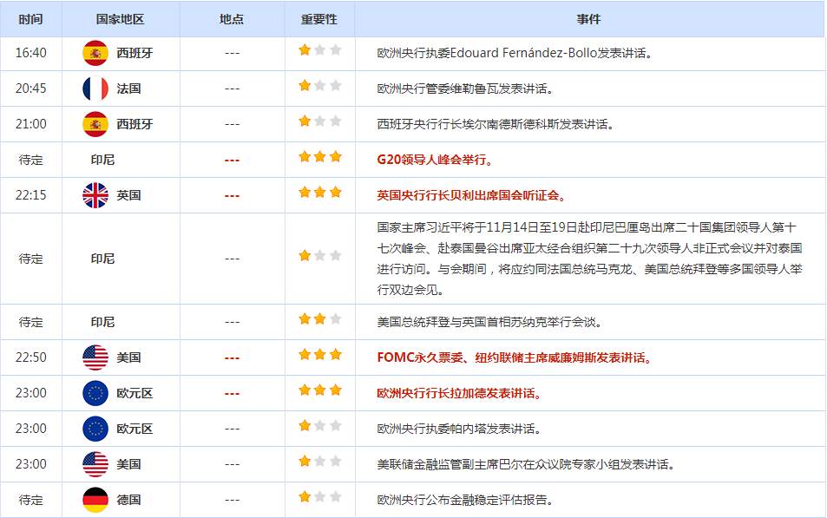Click France flag in 20:45 row
The image size is (827, 518).
(x=95, y=89)
